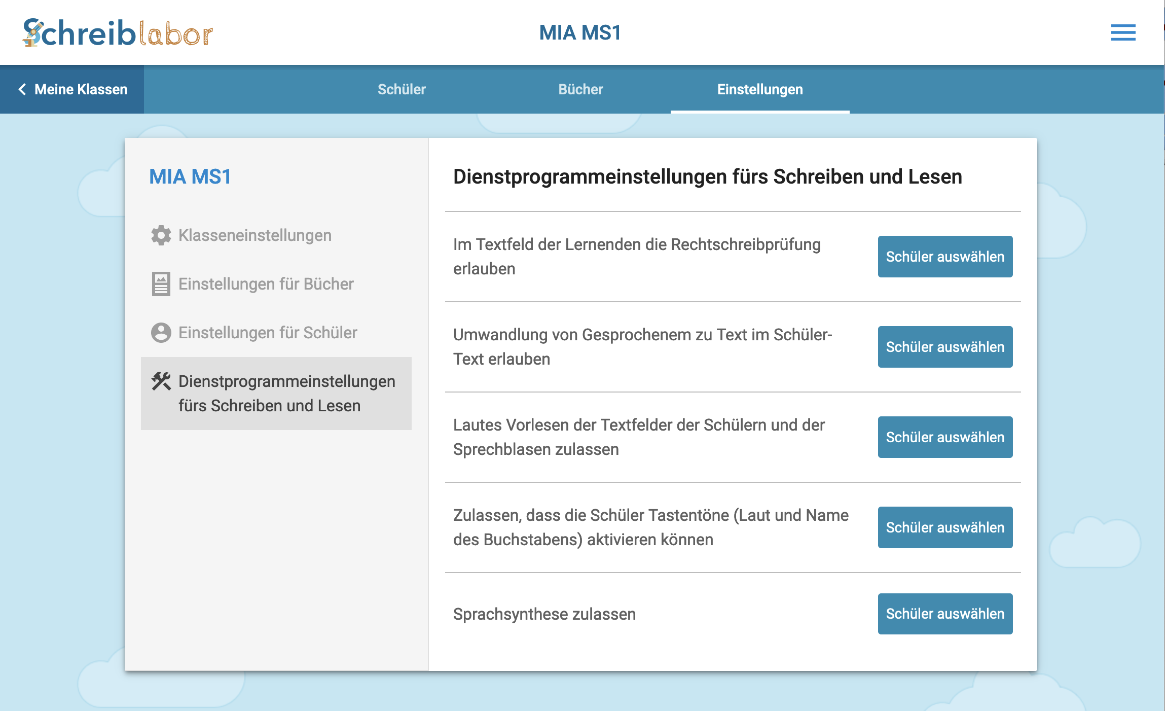Click the Schreiblabor logo

(x=118, y=33)
